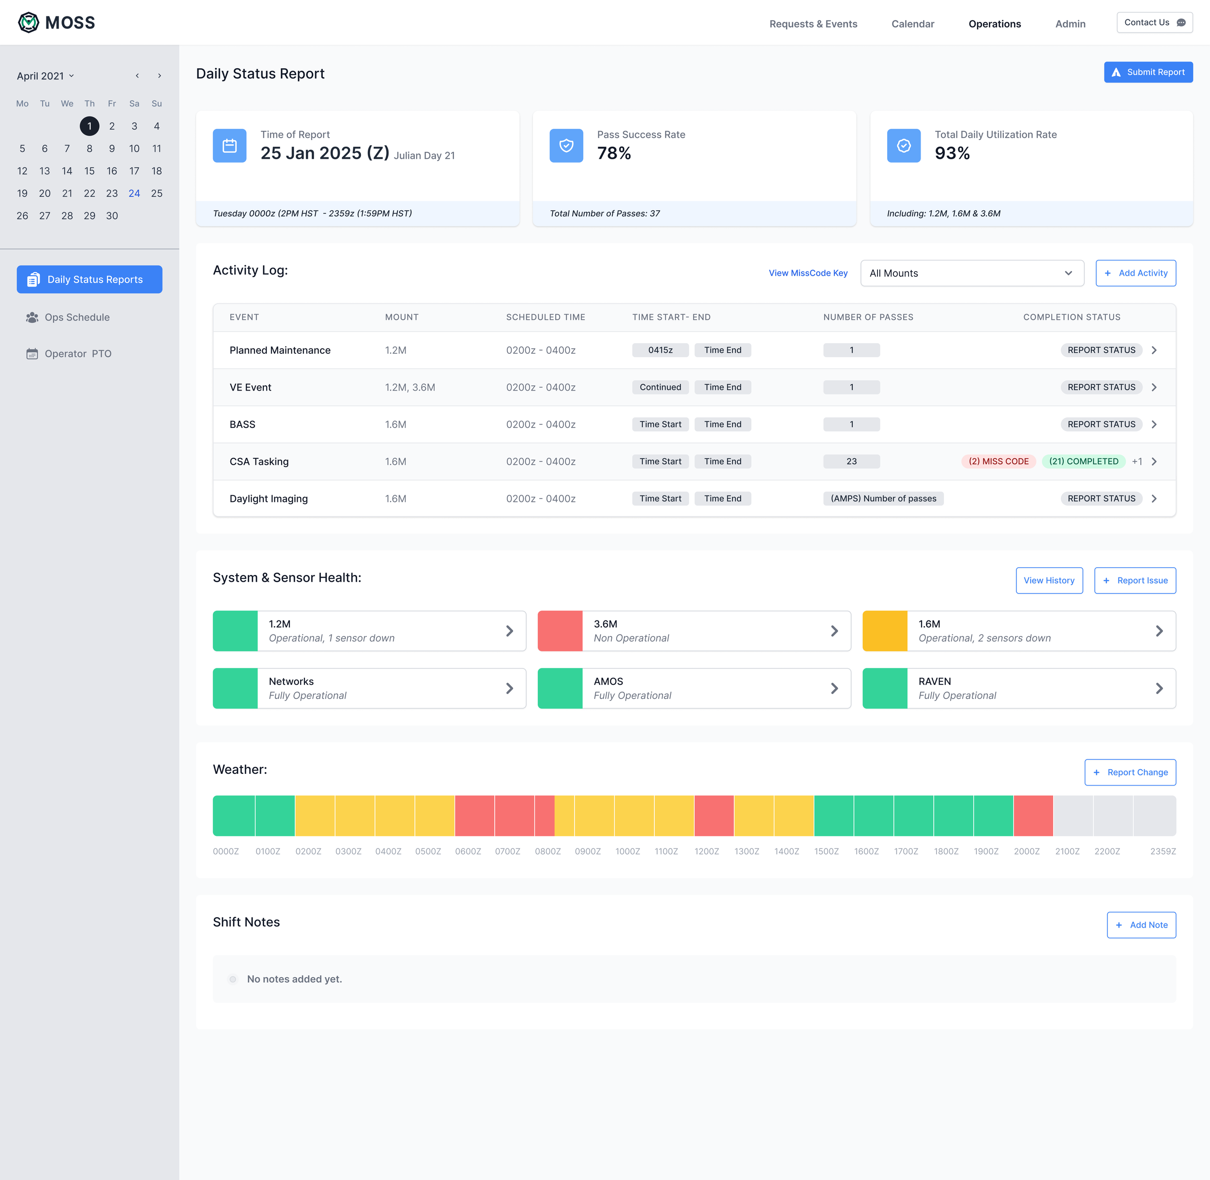The image size is (1210, 1180).
Task: Open Requests & Events nav item
Action: [813, 24]
